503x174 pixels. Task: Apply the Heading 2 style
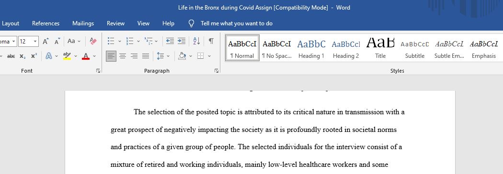[346, 48]
